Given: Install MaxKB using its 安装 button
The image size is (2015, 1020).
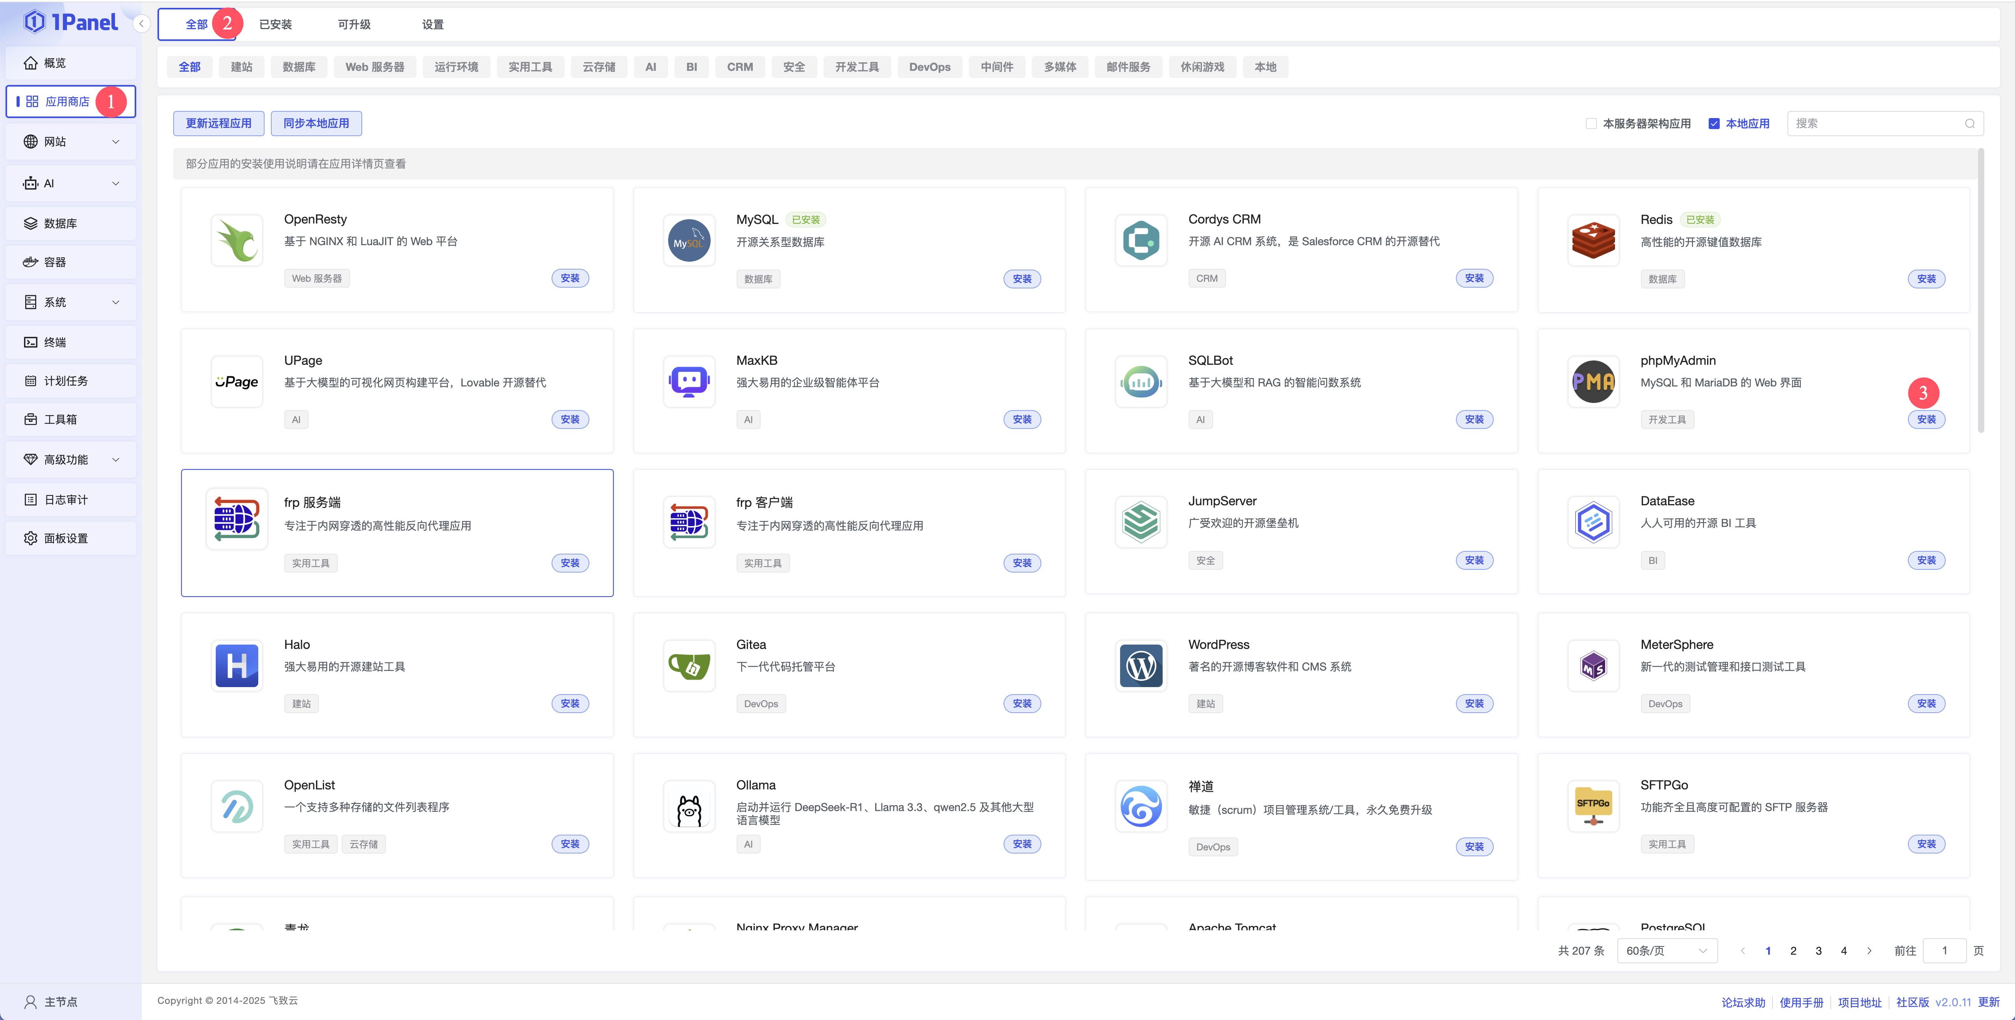Looking at the screenshot, I should [1022, 420].
